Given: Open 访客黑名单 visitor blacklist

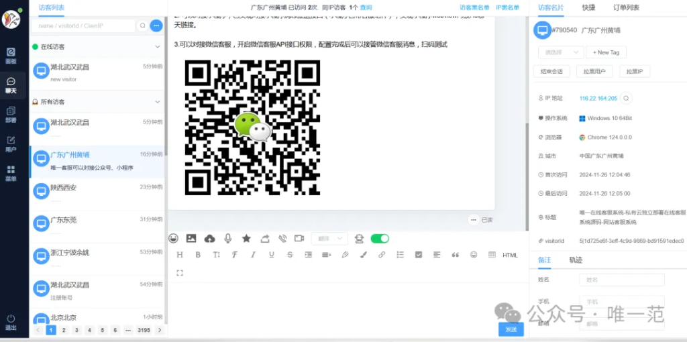Looking at the screenshot, I should [x=474, y=7].
